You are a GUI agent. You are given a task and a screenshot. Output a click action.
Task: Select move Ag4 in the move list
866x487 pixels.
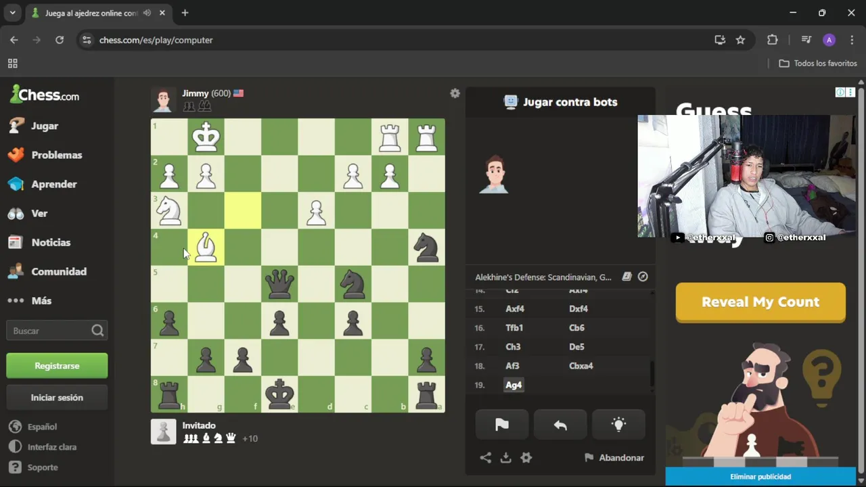point(514,385)
